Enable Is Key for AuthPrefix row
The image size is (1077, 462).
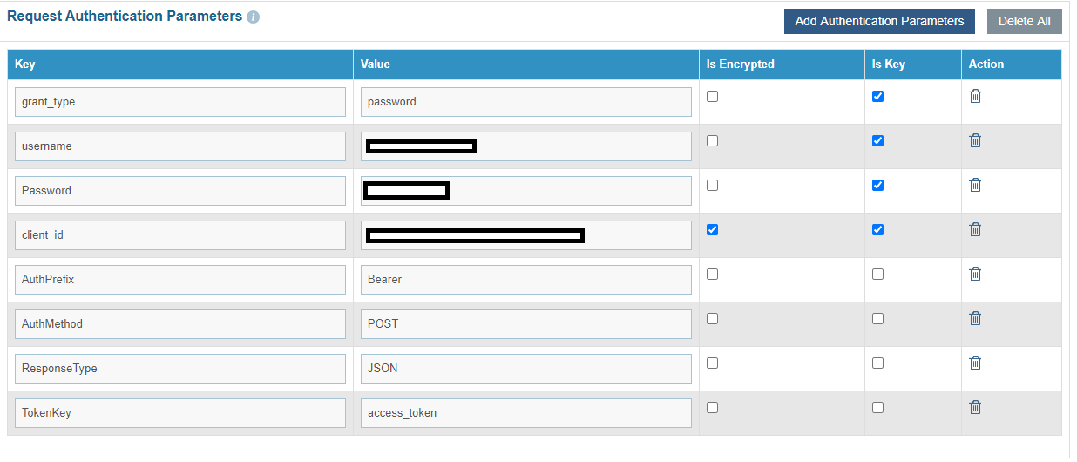[877, 275]
